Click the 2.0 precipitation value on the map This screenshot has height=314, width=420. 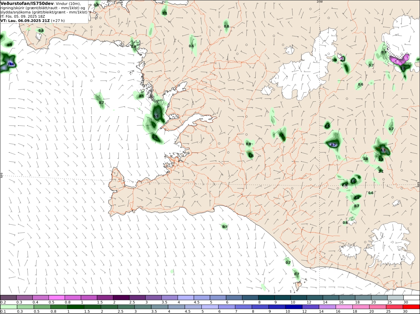click(155, 137)
